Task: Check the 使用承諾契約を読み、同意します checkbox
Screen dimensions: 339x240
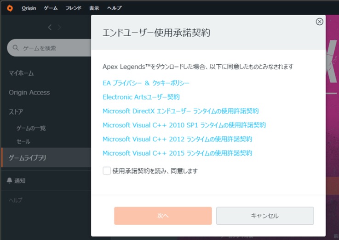Action: tap(107, 171)
